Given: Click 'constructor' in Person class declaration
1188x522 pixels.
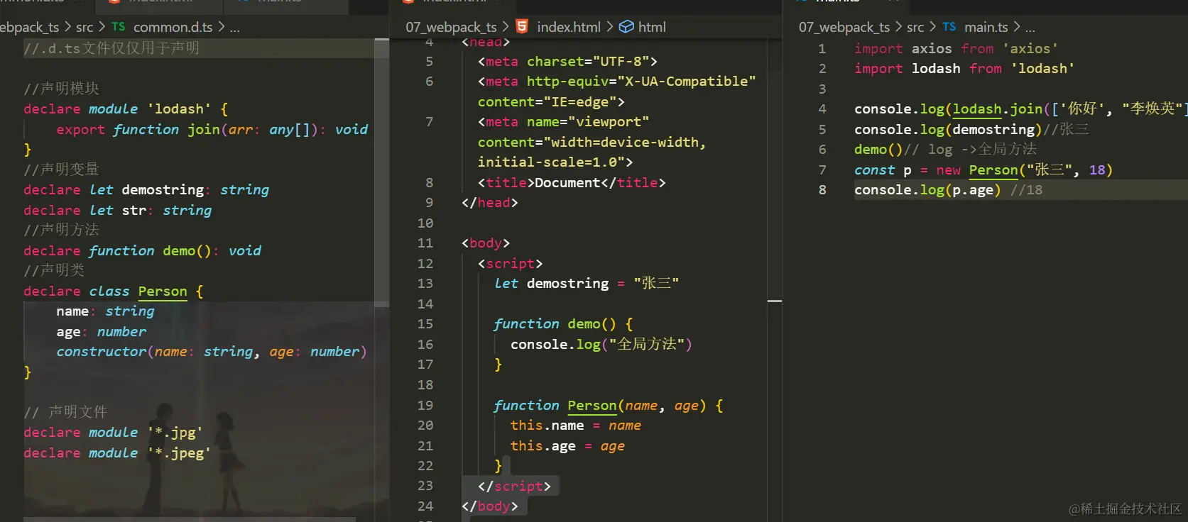Looking at the screenshot, I should click(101, 351).
